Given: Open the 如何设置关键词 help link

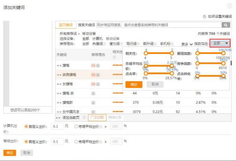Looking at the screenshot, I should (x=220, y=17).
